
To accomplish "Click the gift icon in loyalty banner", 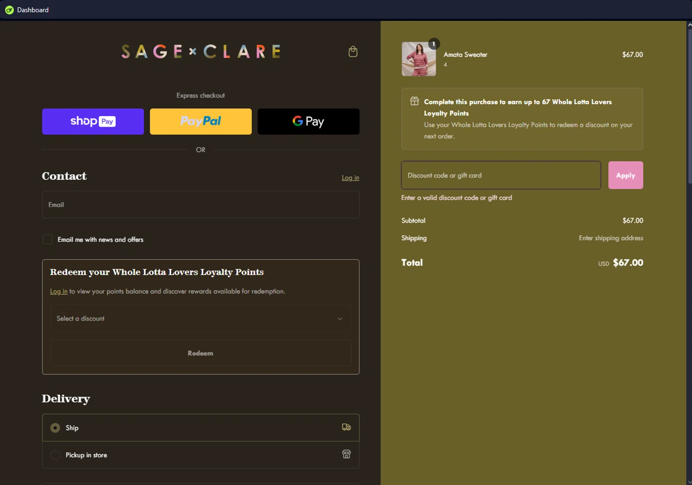I will (415, 101).
